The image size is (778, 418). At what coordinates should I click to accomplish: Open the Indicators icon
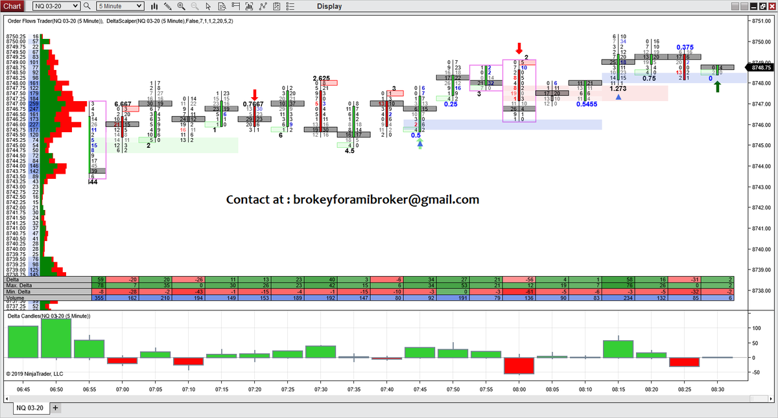[263, 6]
